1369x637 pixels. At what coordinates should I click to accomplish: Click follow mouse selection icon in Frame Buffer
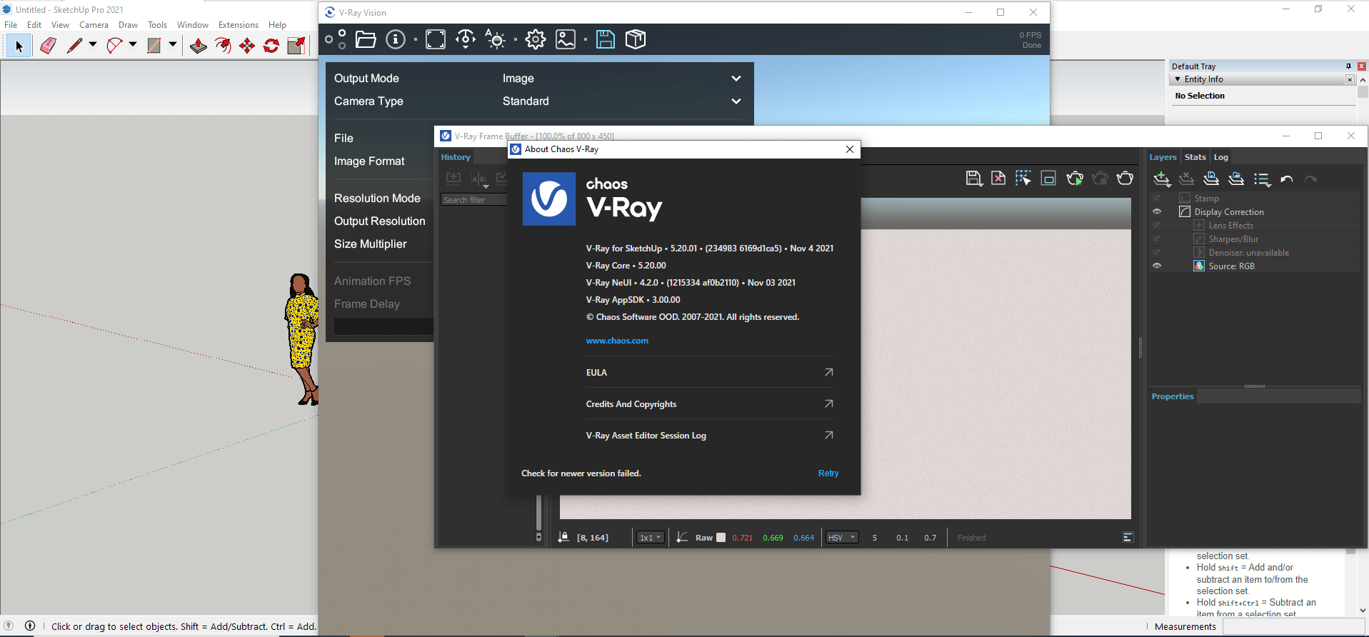pos(1023,179)
